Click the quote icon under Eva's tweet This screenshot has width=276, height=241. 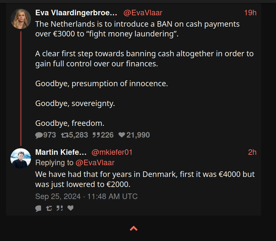pyautogui.click(x=96, y=135)
